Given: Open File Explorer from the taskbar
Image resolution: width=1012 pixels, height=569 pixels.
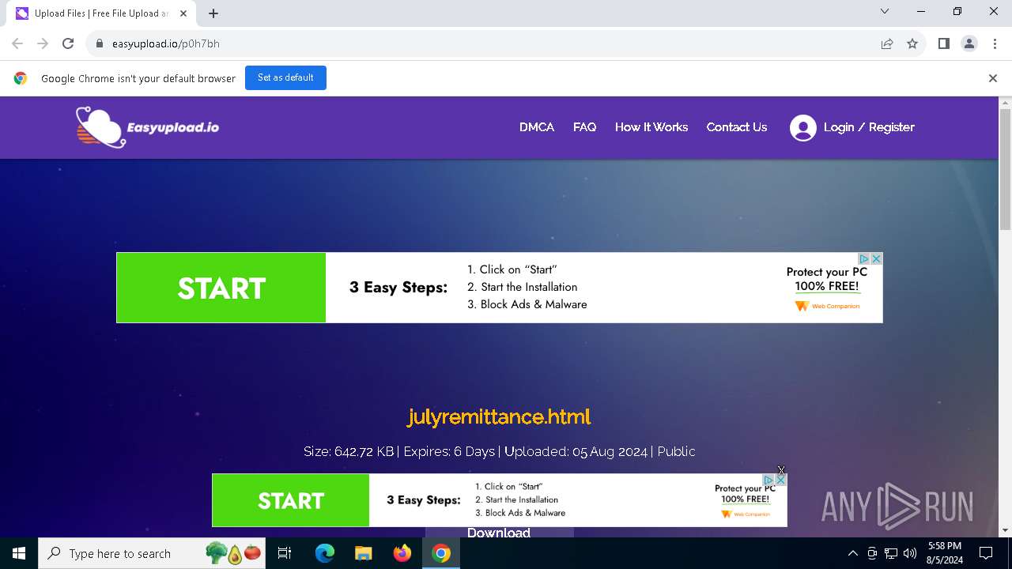Looking at the screenshot, I should [364, 553].
